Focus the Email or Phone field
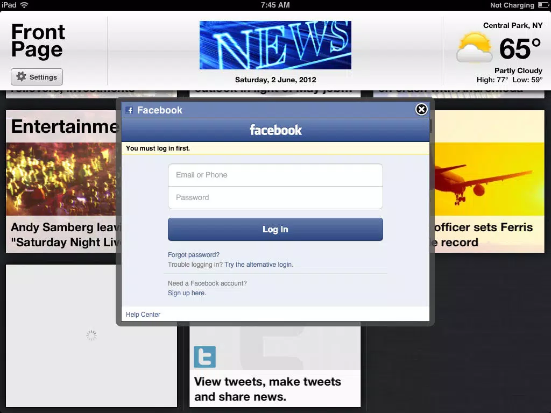 [x=275, y=175]
